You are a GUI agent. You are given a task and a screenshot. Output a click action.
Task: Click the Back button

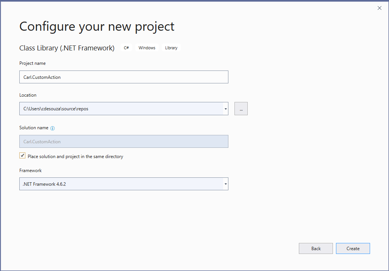click(x=316, y=248)
